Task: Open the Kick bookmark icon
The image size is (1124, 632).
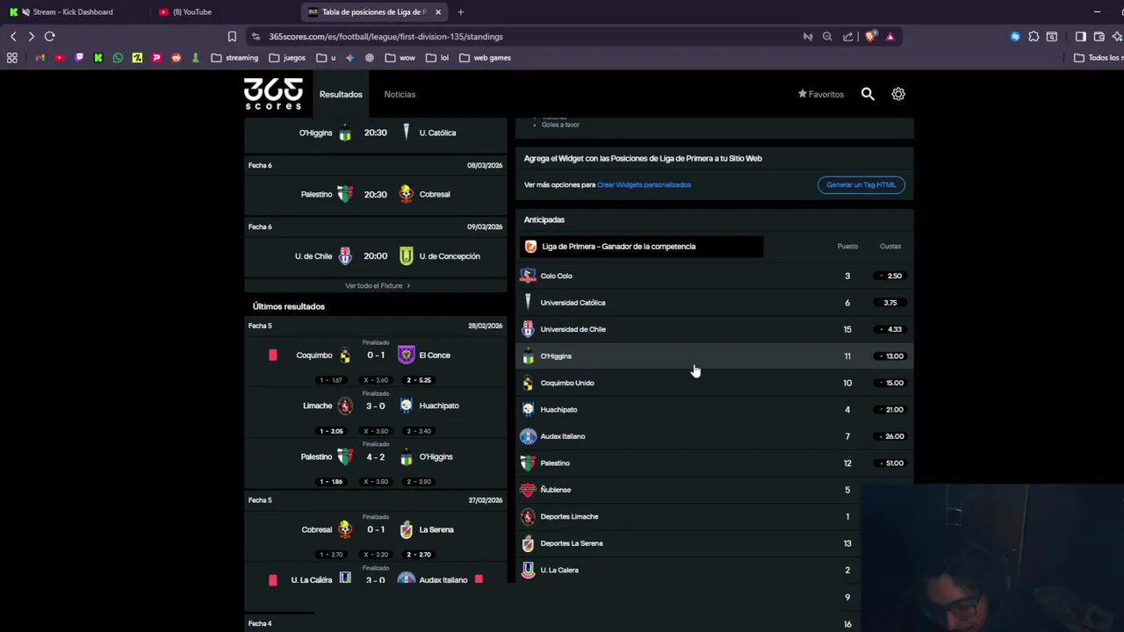Action: click(x=98, y=58)
